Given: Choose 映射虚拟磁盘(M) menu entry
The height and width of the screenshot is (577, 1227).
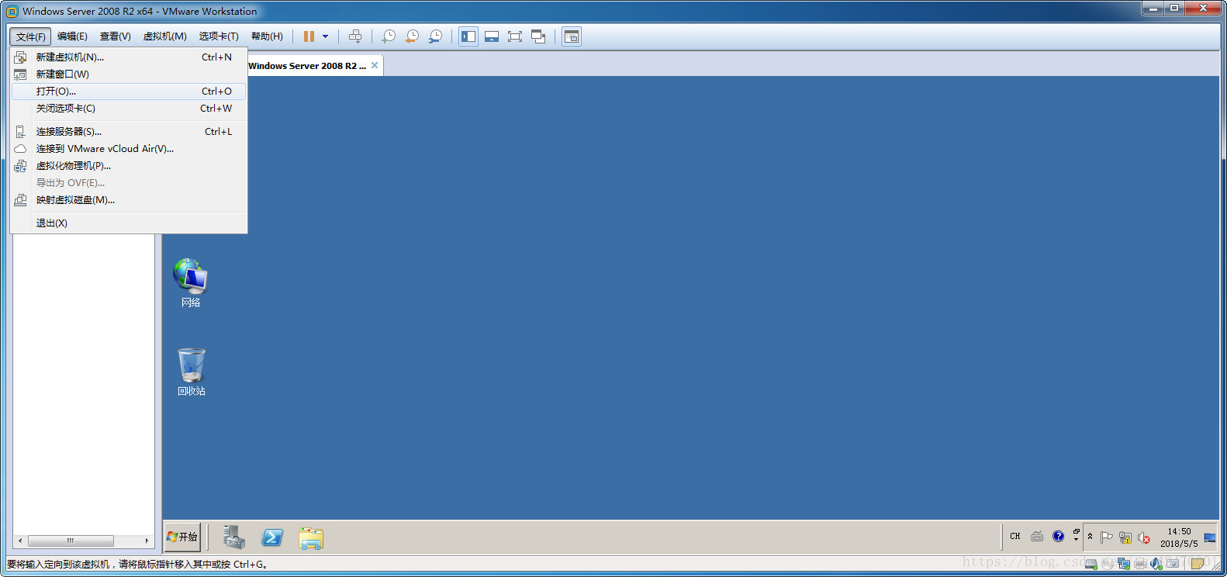Looking at the screenshot, I should (x=129, y=200).
